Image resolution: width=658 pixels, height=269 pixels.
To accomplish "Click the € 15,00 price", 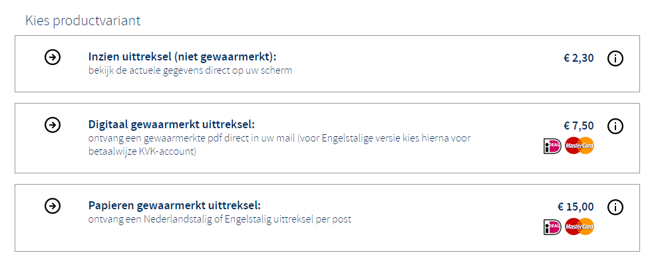I will click(576, 207).
